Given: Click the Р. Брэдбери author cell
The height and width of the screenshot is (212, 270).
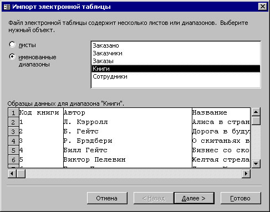Looking at the screenshot, I should (128, 141).
